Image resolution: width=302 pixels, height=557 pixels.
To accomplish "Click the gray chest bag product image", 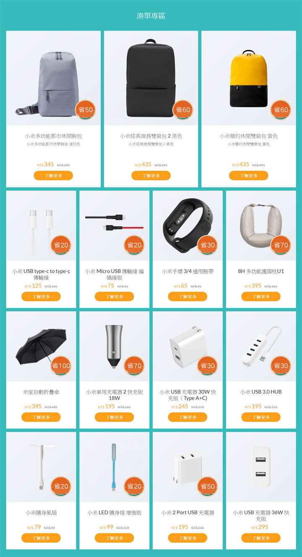I will coord(53,78).
